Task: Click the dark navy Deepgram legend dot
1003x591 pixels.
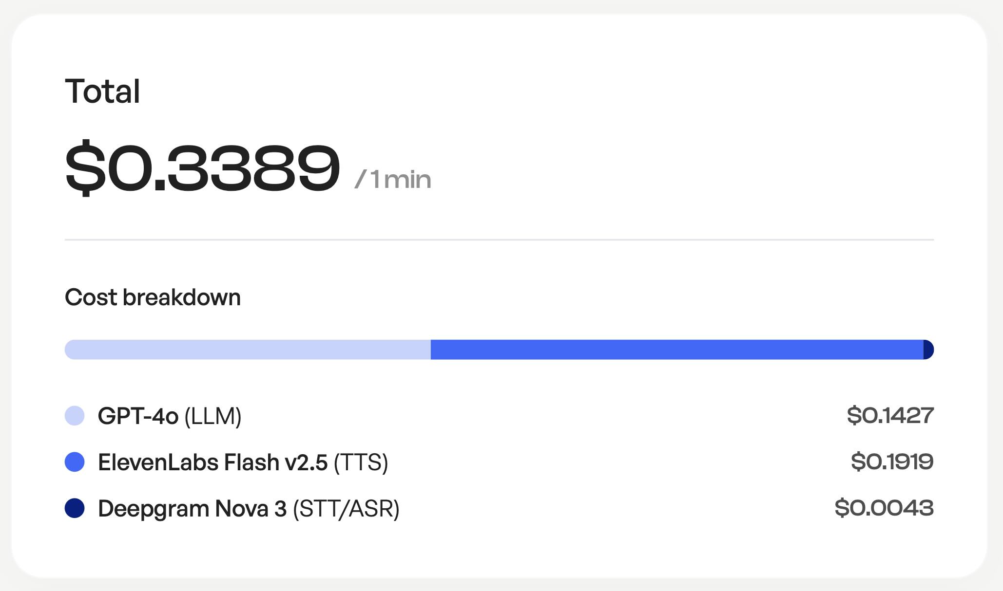Action: coord(75,508)
